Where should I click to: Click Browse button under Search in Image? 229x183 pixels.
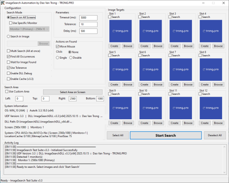(x=44, y=44)
